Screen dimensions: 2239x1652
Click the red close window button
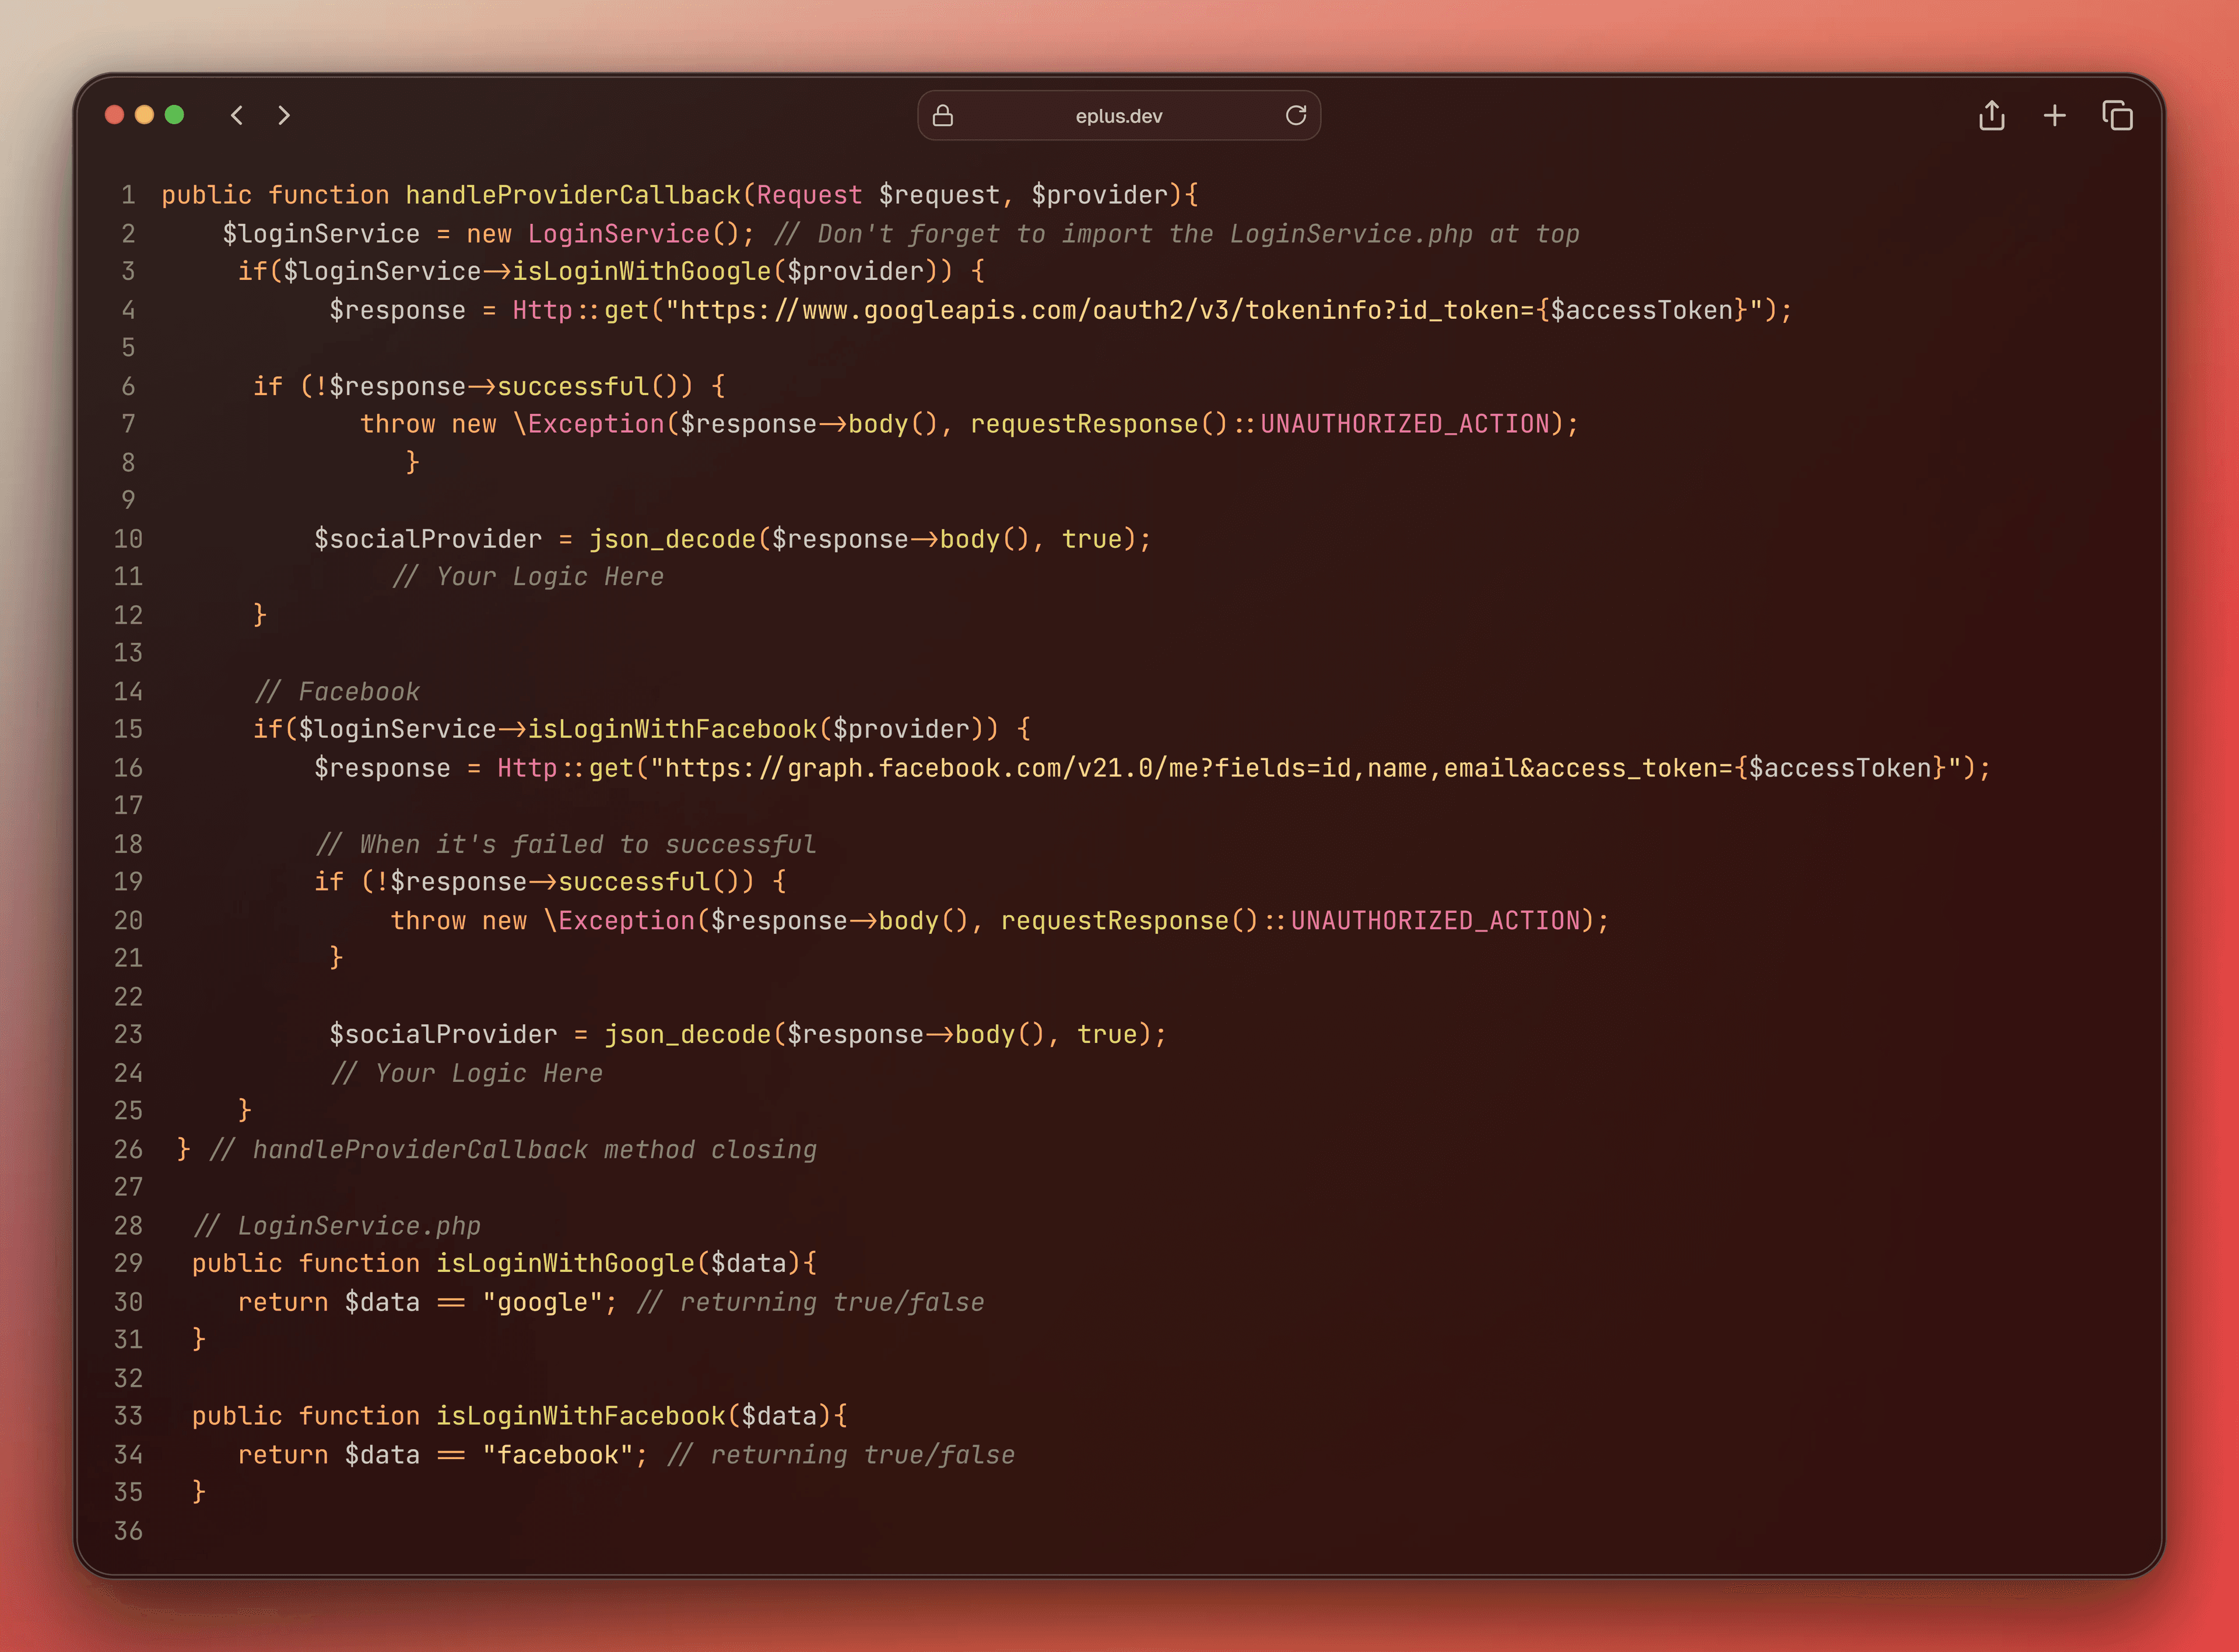115,115
